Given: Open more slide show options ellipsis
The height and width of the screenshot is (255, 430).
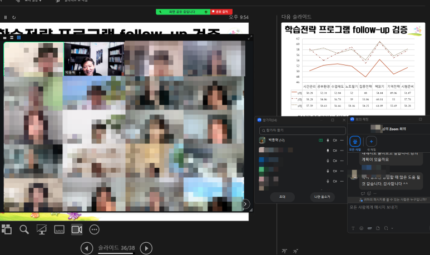Looking at the screenshot, I should (95, 229).
